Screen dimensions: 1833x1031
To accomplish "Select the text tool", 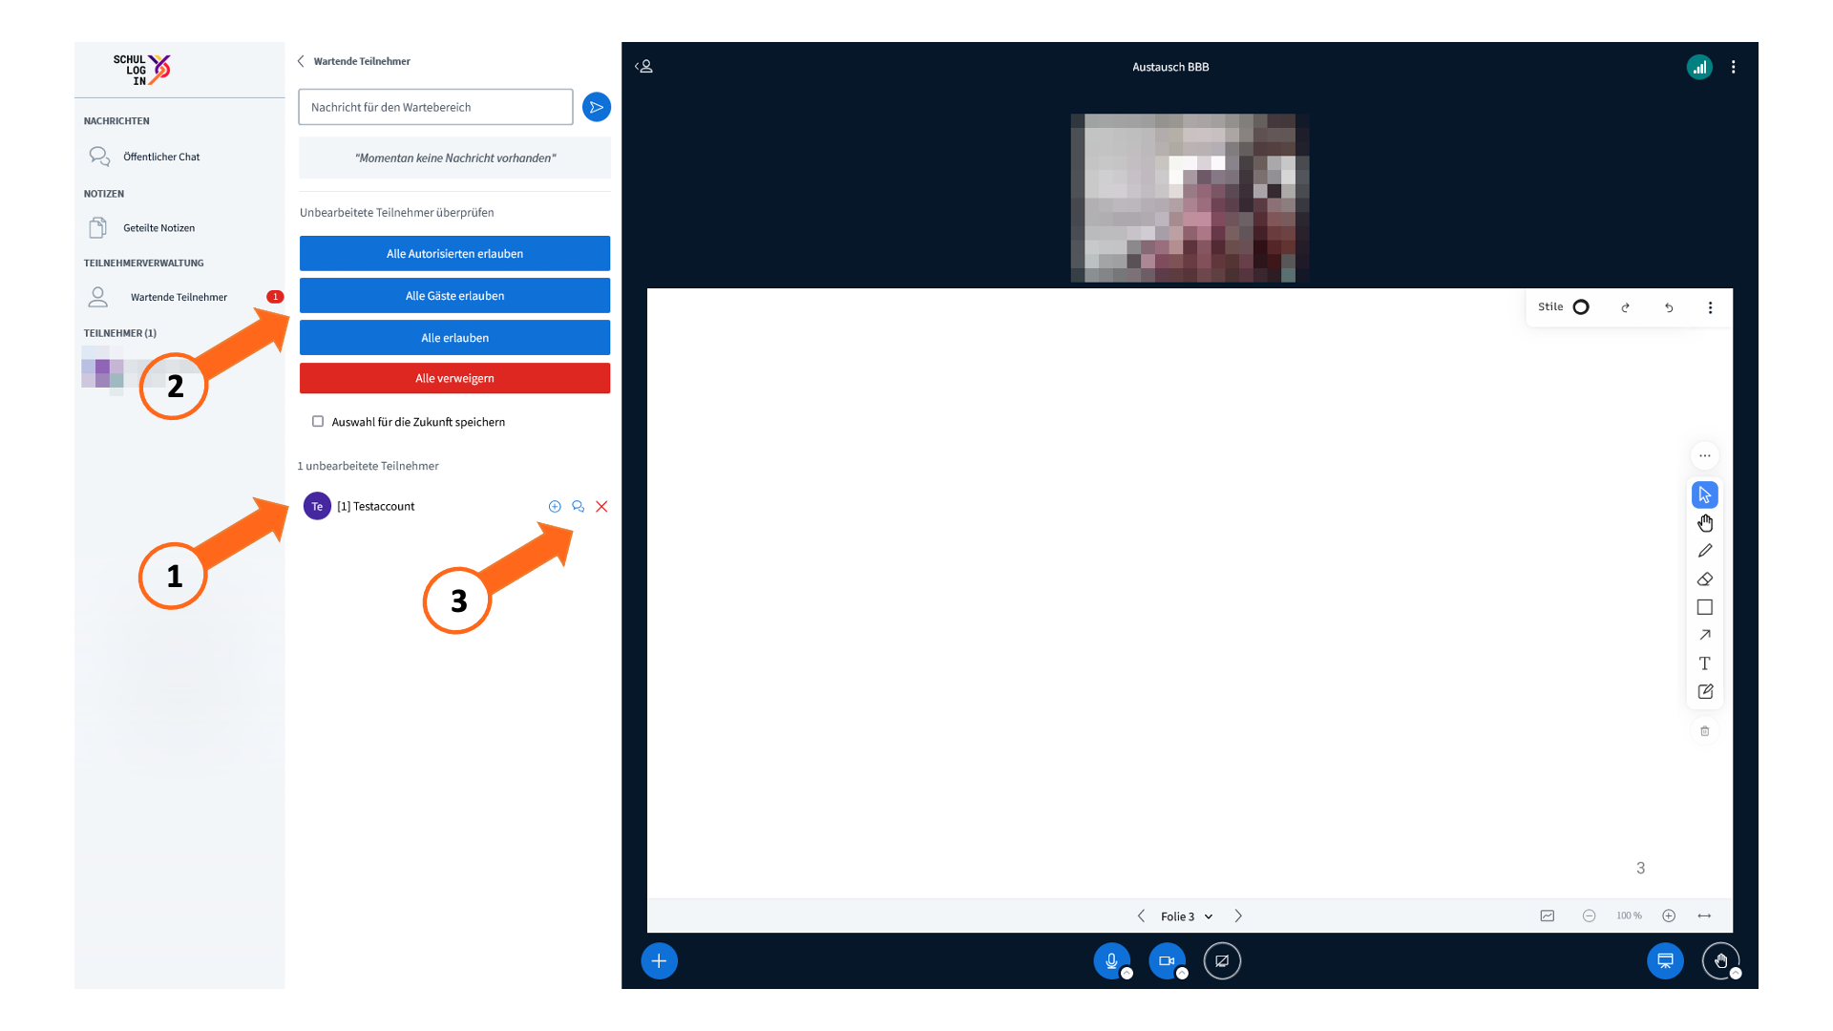I will pyautogui.click(x=1704, y=663).
